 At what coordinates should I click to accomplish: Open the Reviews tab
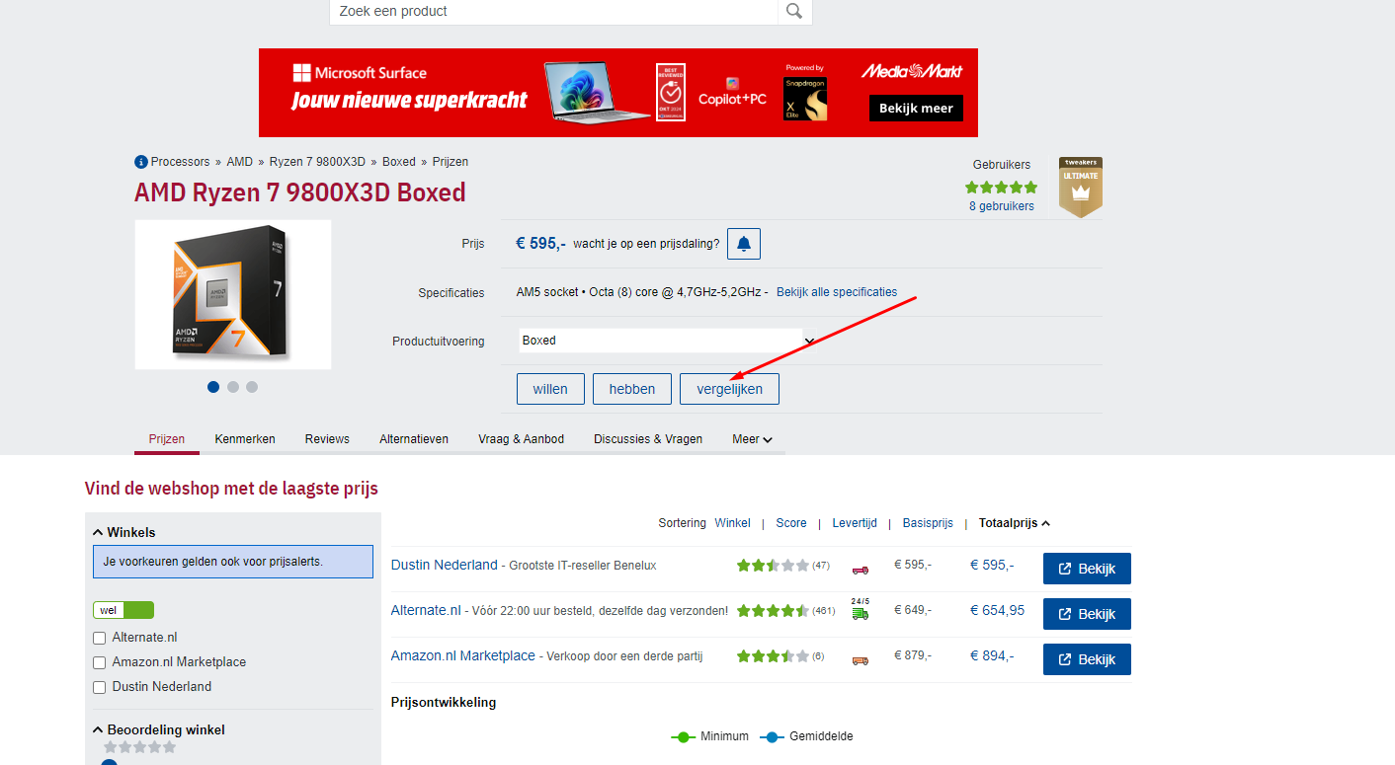coord(327,439)
